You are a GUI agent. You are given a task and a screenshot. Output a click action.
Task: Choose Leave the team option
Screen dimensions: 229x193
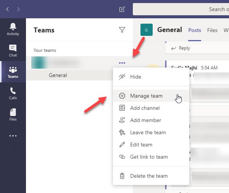coord(151,132)
